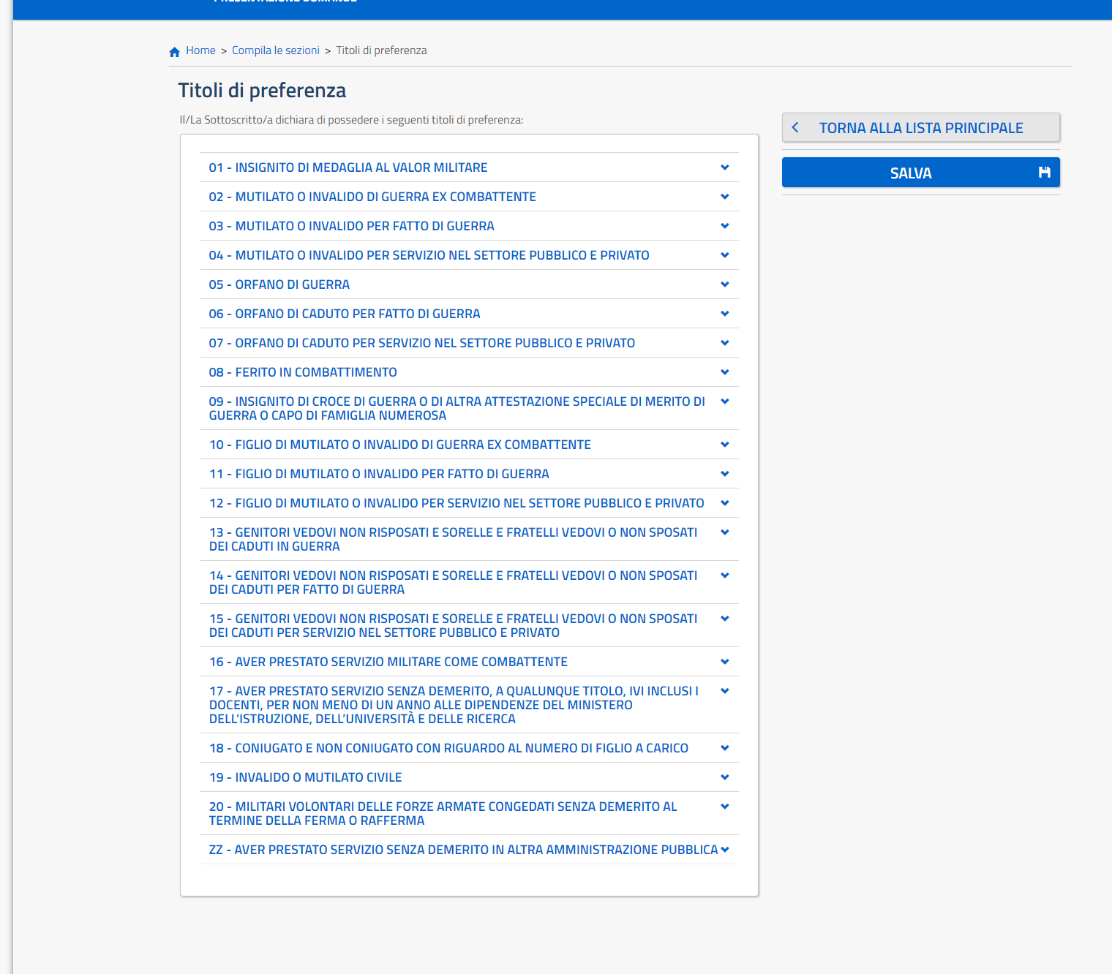Expand chevron for 15 Genitori vedovi caduti per servizio

725,619
